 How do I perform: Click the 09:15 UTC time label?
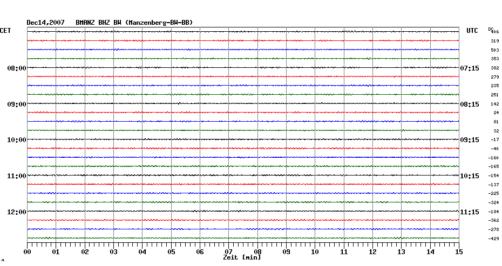[470, 140]
